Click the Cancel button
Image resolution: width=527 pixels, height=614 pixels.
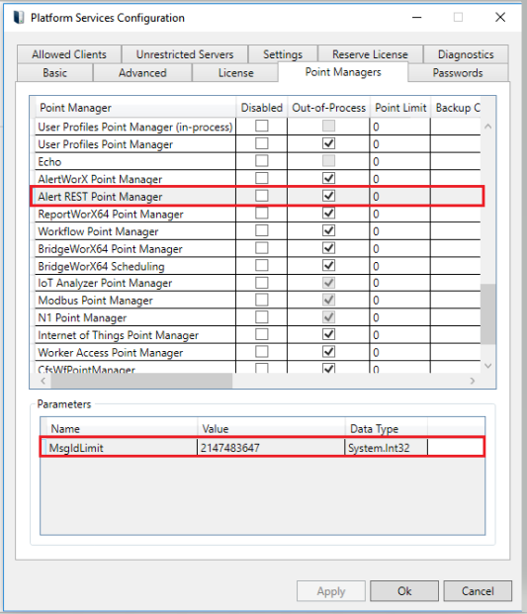click(x=478, y=591)
